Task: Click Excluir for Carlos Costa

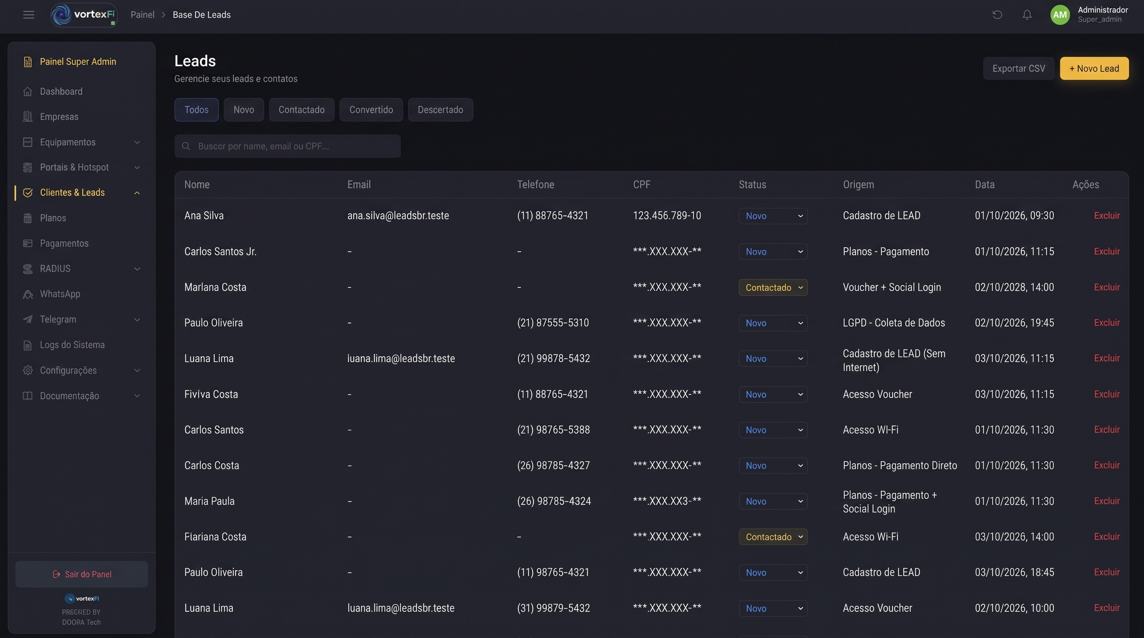Action: (x=1107, y=465)
